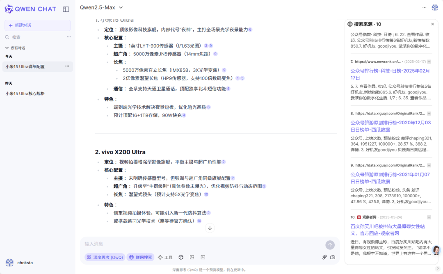Toggle 联网搜索 web search
Viewport: 443px width, 274px height.
140,257
